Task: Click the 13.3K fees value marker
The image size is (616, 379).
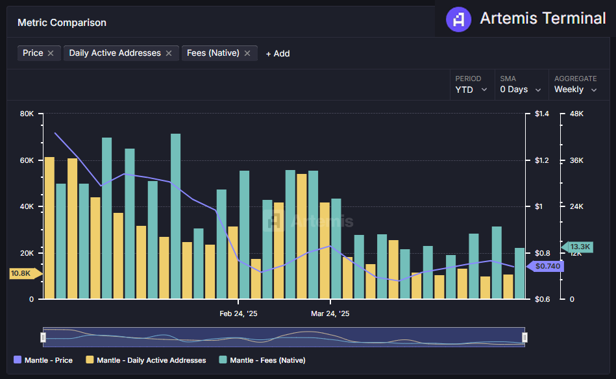Action: 577,247
